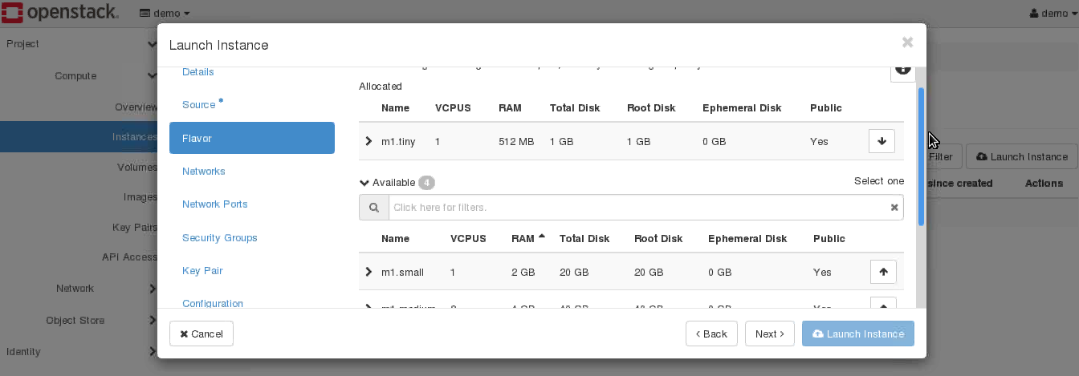Click the 512 MB RAM cell
This screenshot has width=1079, height=376.
[516, 142]
